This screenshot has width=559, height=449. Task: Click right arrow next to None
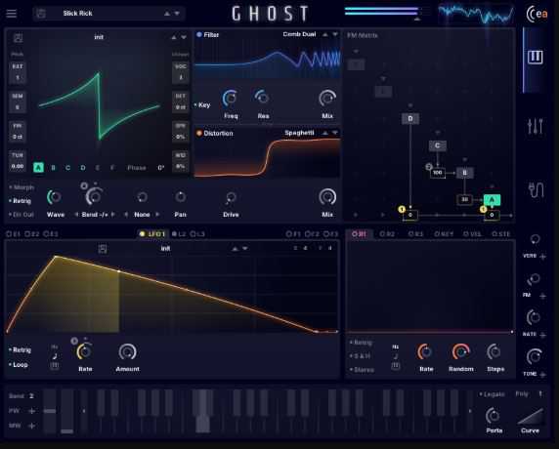(x=157, y=215)
